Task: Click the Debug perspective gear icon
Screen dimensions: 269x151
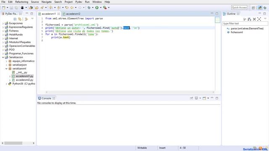Action: pos(265,8)
